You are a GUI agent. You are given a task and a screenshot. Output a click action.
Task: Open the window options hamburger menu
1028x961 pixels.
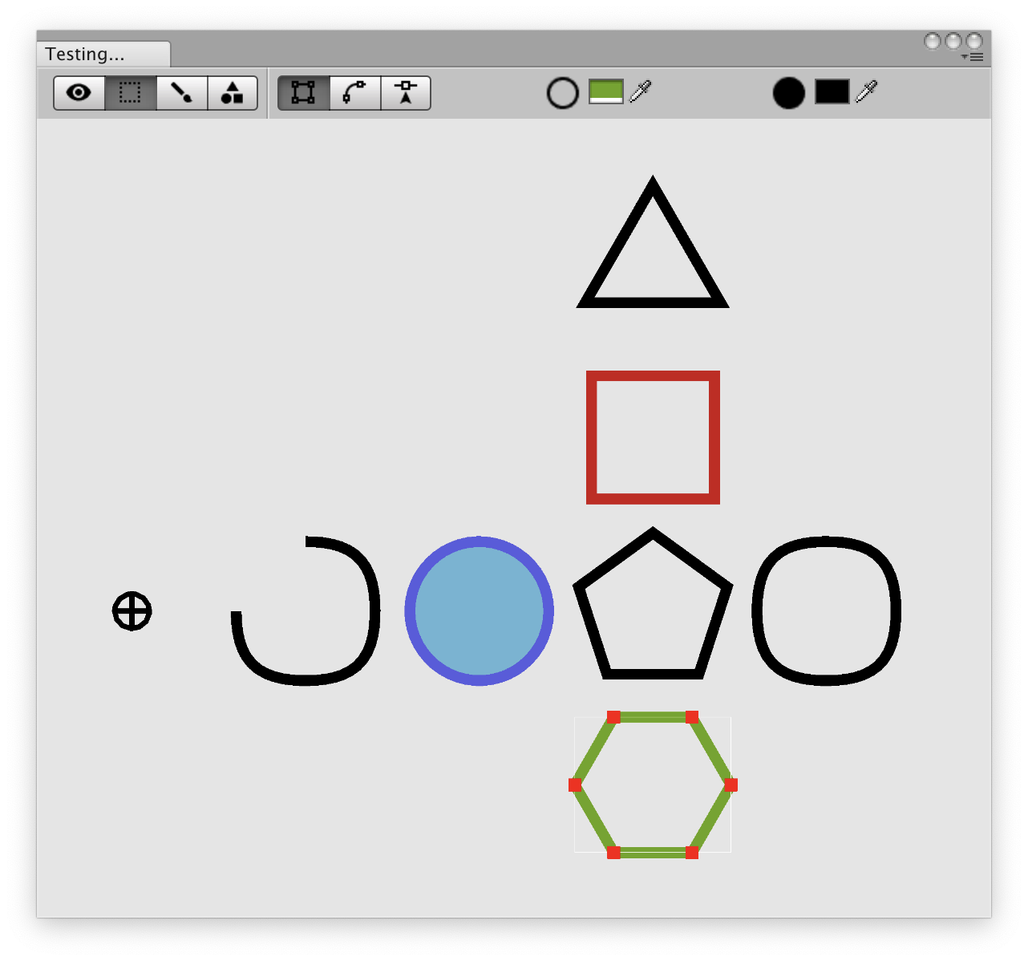point(975,56)
